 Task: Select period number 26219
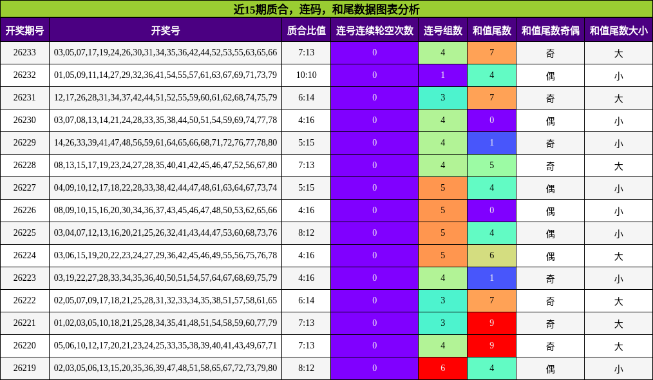pyautogui.click(x=24, y=368)
